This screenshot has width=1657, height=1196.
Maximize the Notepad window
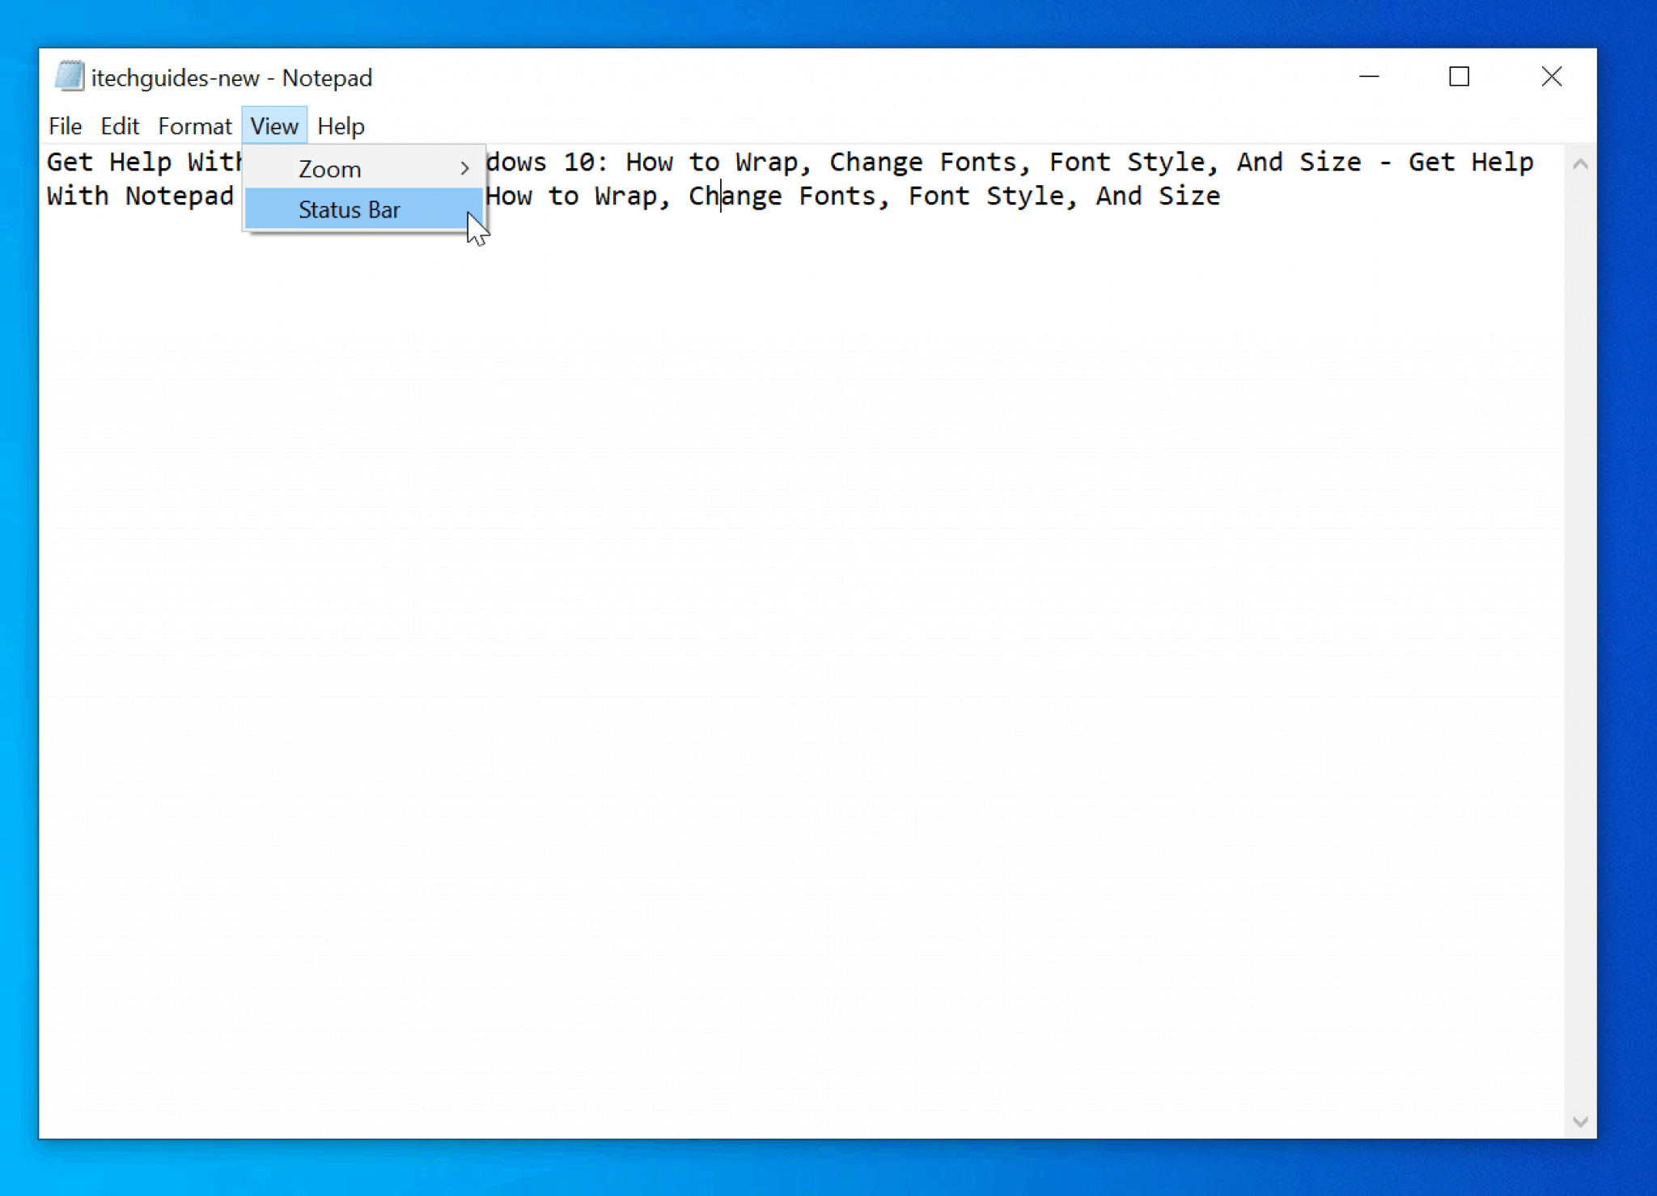[1460, 77]
